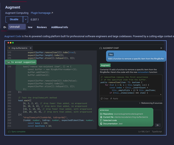Click the Documentation Jest icon
The image size is (174, 145).
[x=101, y=124]
